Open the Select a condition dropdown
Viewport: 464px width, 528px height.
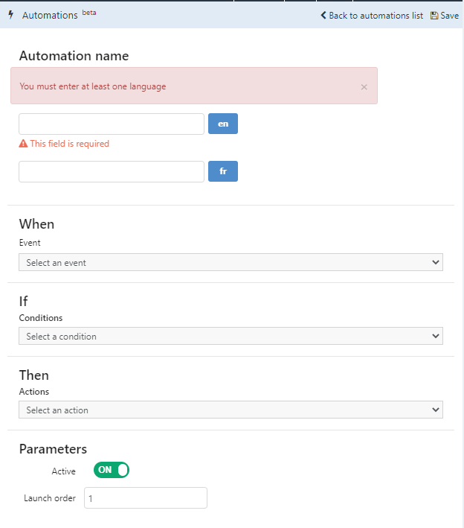click(231, 336)
